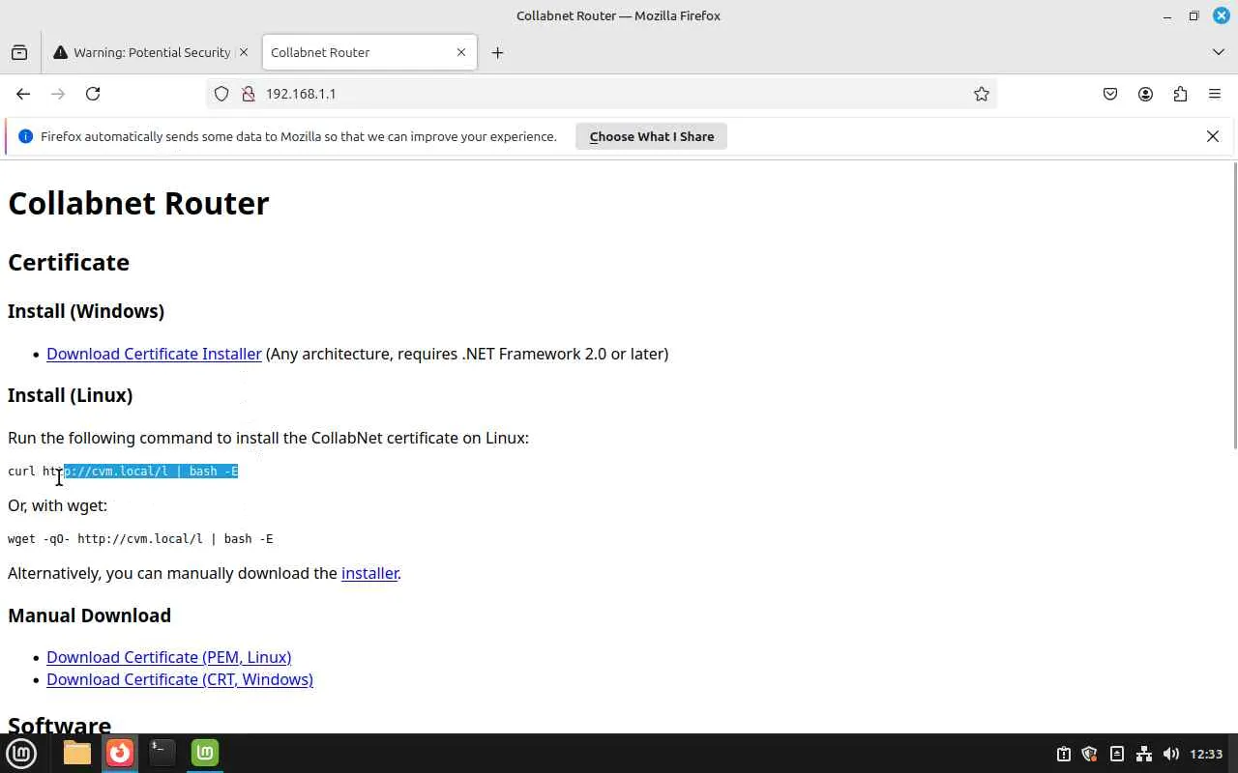Click the clipboard-style tray icon with exclamation

1063,754
